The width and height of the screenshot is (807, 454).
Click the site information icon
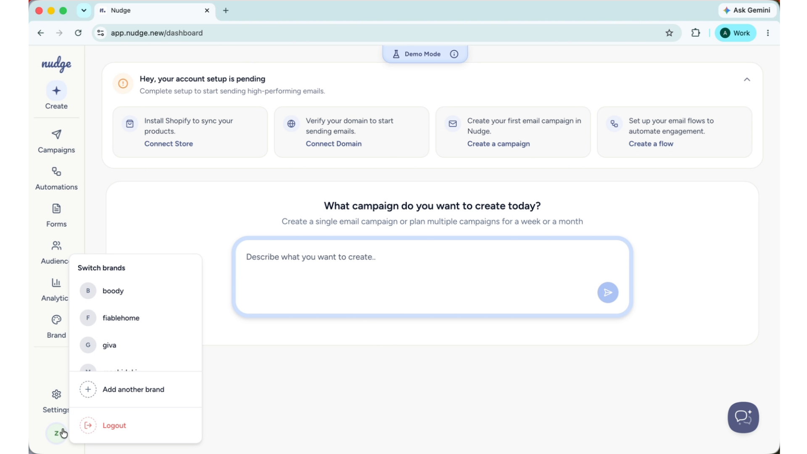100,33
